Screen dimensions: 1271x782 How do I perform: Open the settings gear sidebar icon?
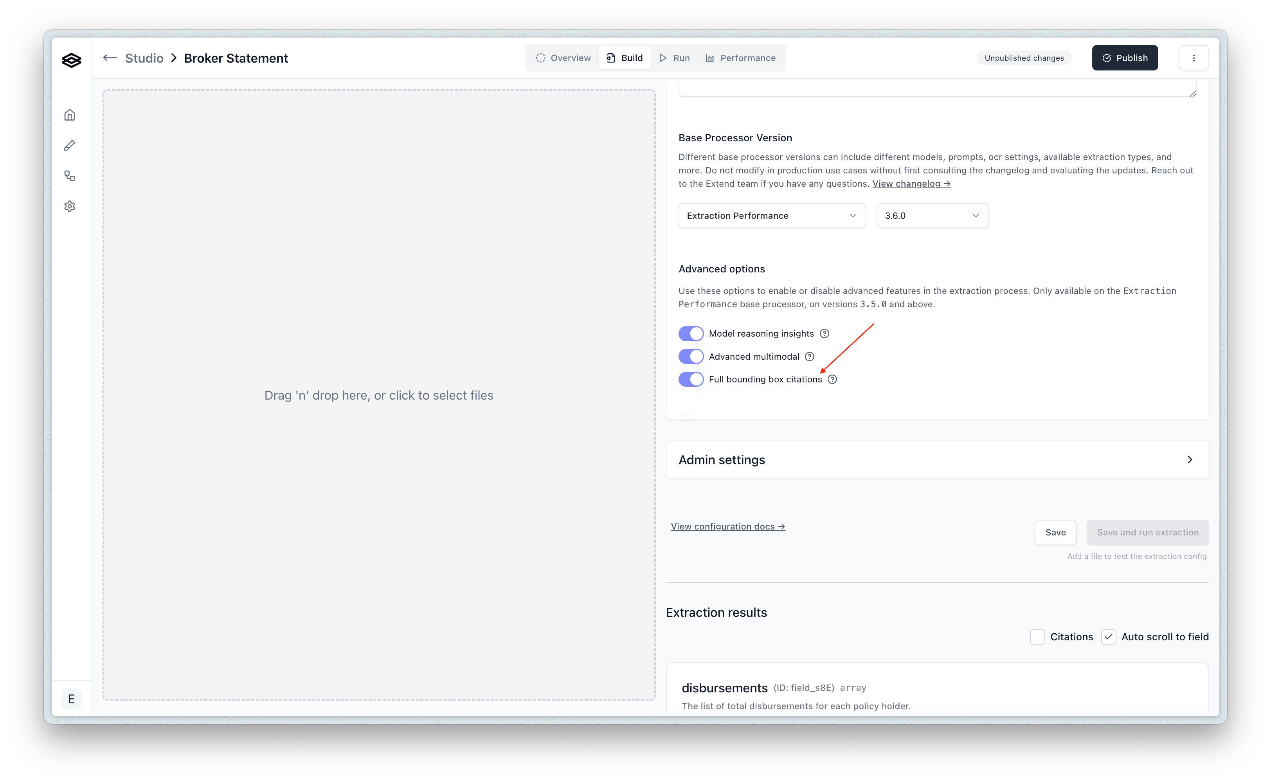click(x=70, y=206)
